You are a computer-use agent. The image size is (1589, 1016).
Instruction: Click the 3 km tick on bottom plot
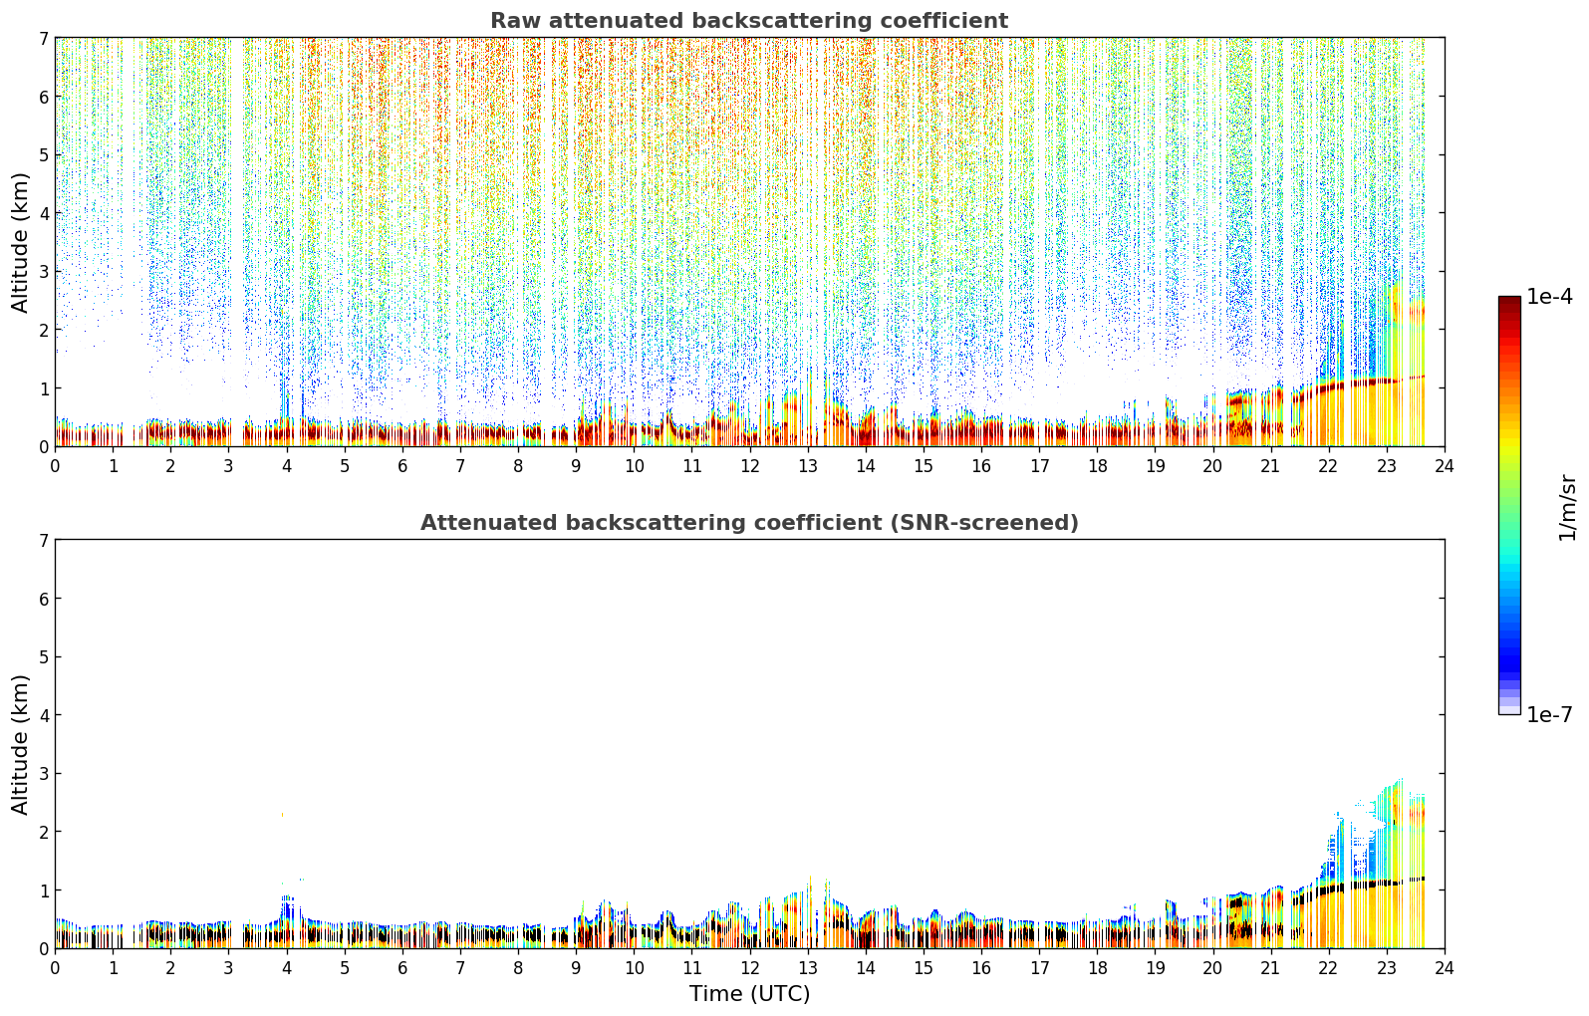[44, 773]
